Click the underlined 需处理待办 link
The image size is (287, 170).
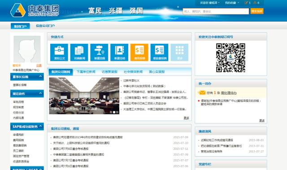tap(229, 93)
